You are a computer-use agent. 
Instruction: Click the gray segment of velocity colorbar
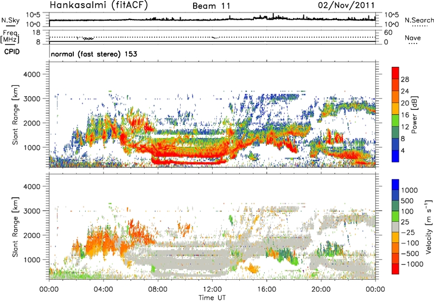pos(395,227)
